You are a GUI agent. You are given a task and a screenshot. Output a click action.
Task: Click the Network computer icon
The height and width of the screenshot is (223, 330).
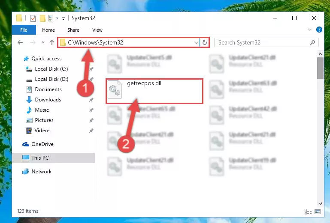coord(26,172)
